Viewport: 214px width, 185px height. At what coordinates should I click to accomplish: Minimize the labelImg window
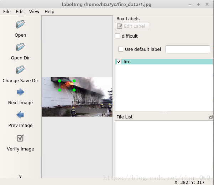click(190, 5)
